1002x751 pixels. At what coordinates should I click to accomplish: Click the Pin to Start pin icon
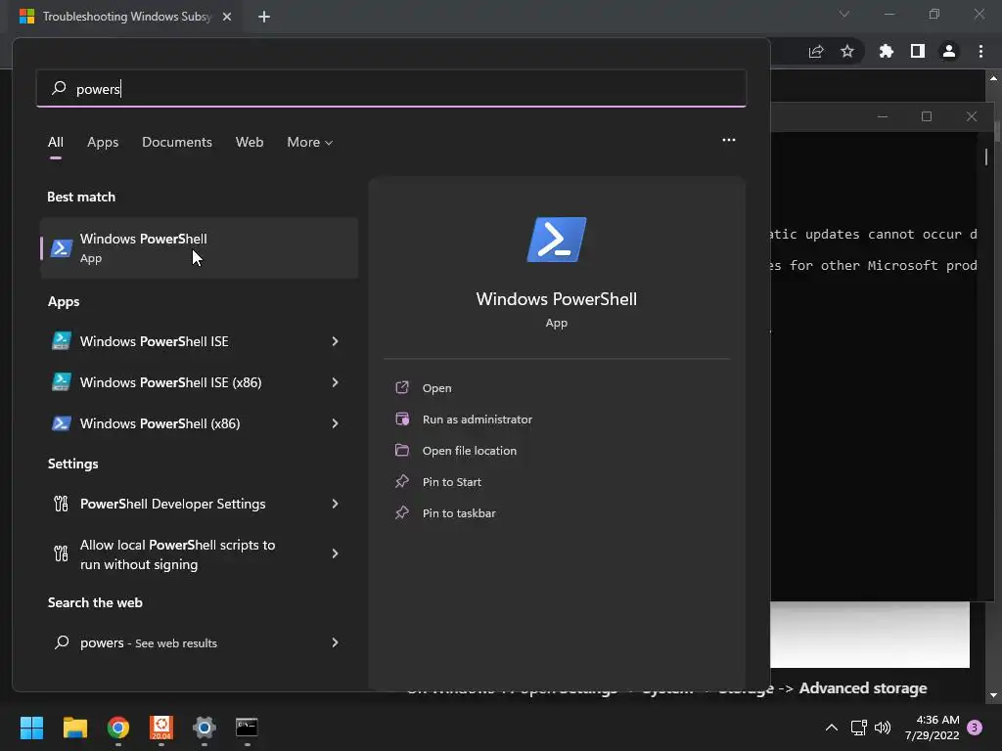point(402,481)
